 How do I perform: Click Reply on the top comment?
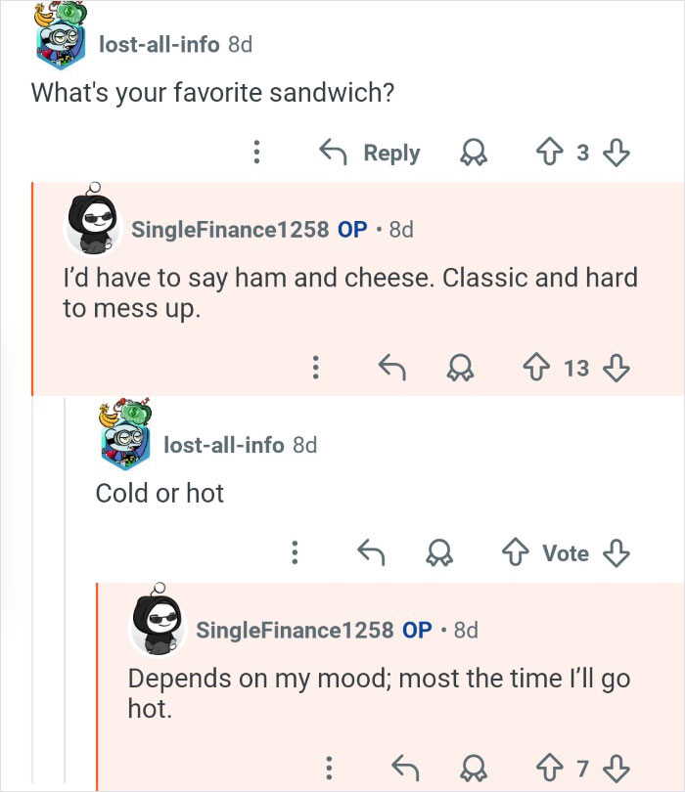pos(371,153)
